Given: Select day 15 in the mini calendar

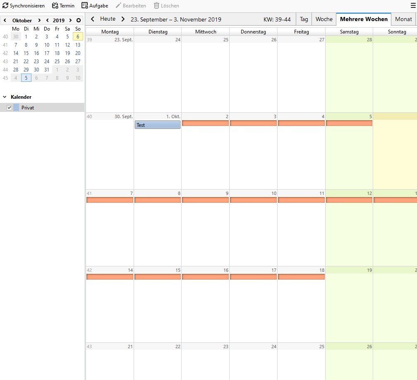Looking at the screenshot, I should tap(26, 53).
